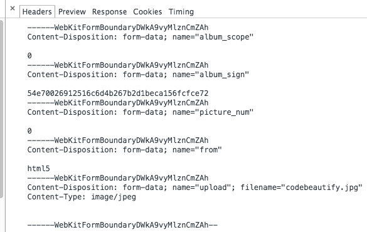Show the Timing tab
The height and width of the screenshot is (232, 367).
coord(181,12)
